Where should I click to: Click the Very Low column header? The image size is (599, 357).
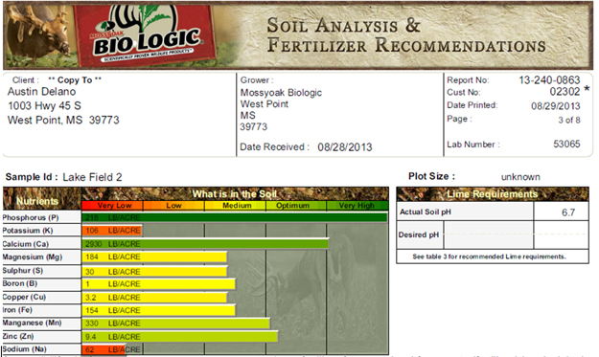113,206
